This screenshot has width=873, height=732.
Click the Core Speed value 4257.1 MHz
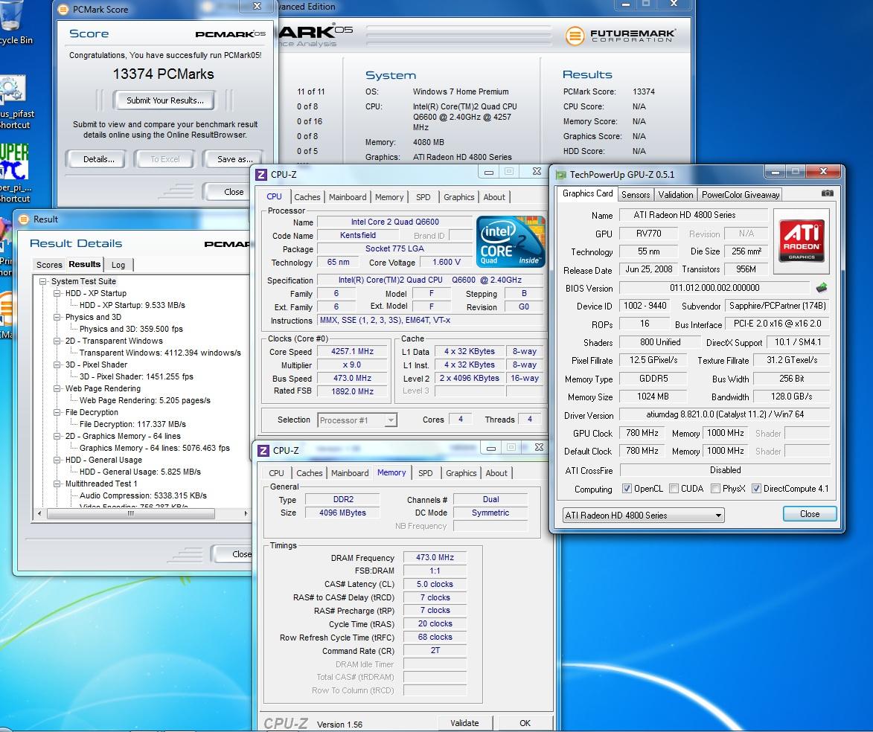click(352, 352)
